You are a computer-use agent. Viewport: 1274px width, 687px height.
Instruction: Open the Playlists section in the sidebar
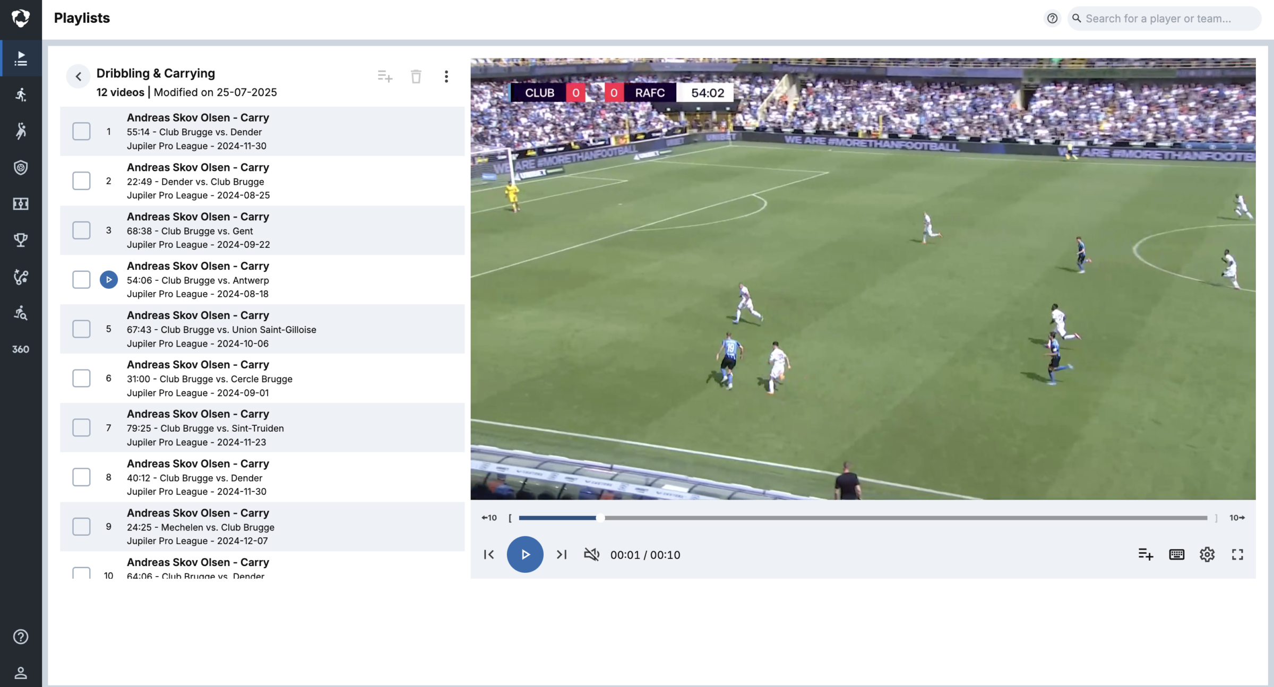pos(21,58)
